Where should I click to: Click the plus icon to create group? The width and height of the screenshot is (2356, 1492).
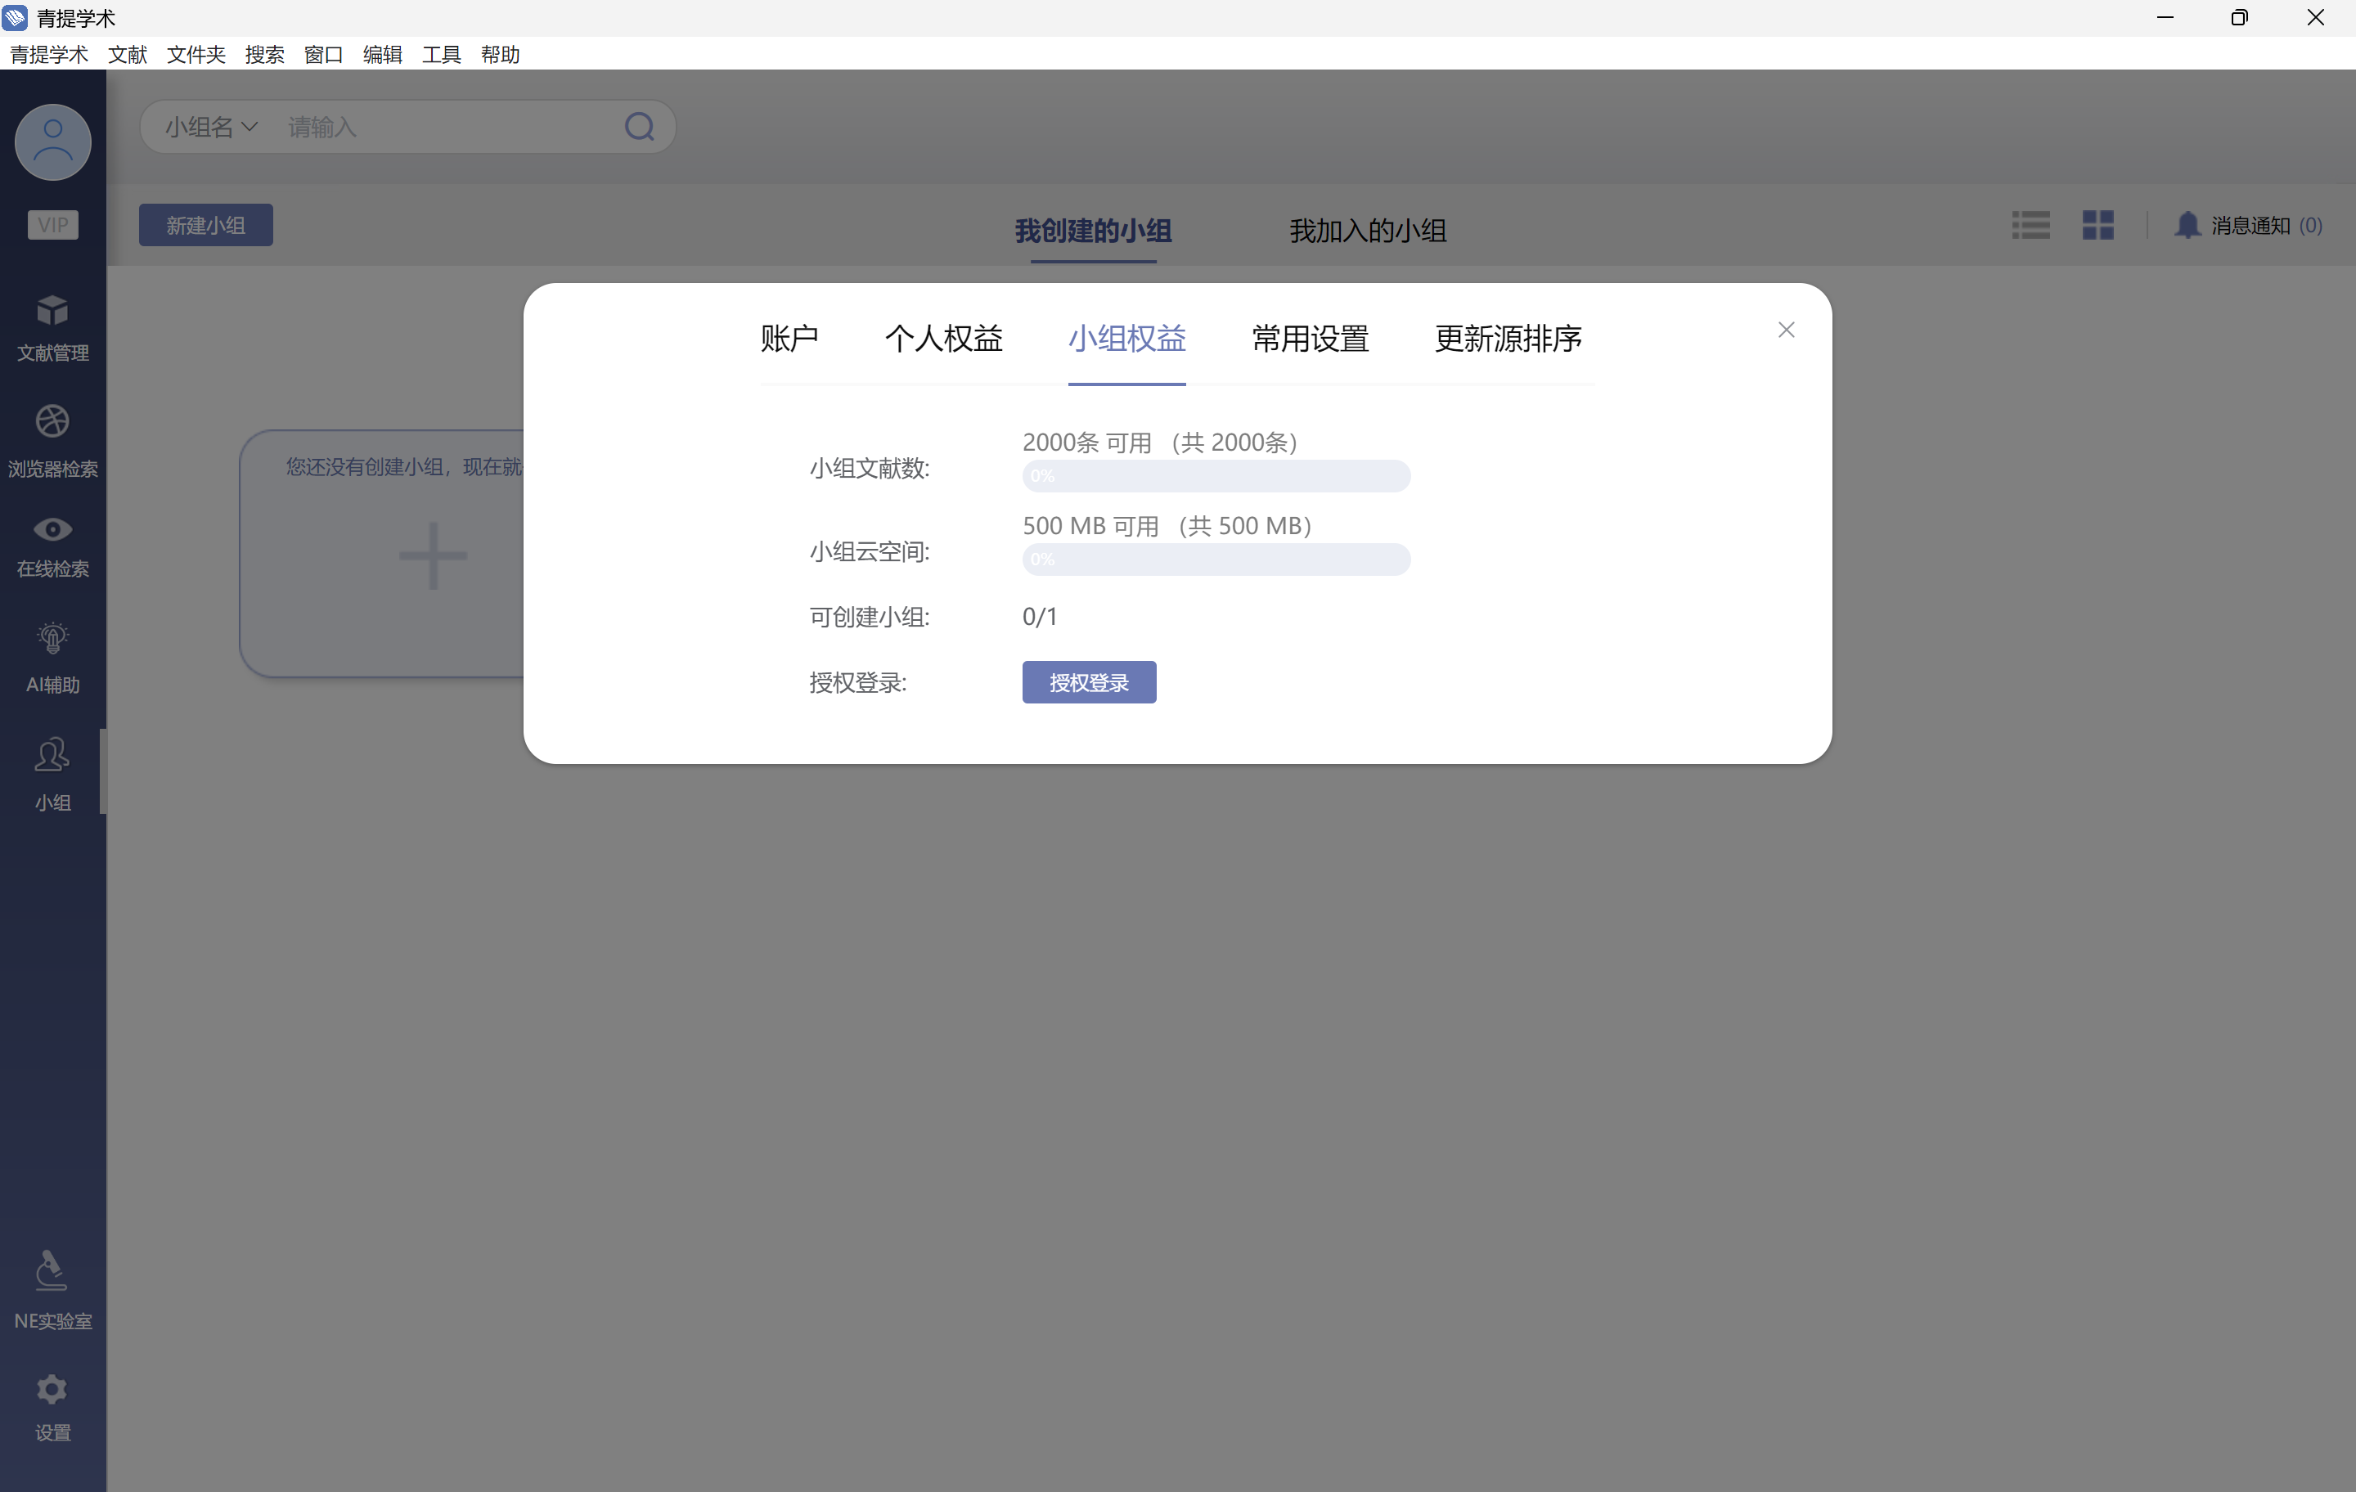[x=433, y=555]
